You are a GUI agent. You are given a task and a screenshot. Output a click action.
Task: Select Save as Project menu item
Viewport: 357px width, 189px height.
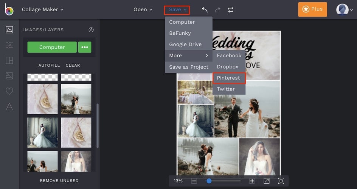(x=189, y=67)
